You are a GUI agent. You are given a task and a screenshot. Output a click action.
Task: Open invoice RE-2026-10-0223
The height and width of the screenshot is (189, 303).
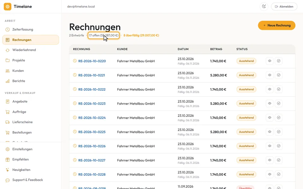click(92, 104)
